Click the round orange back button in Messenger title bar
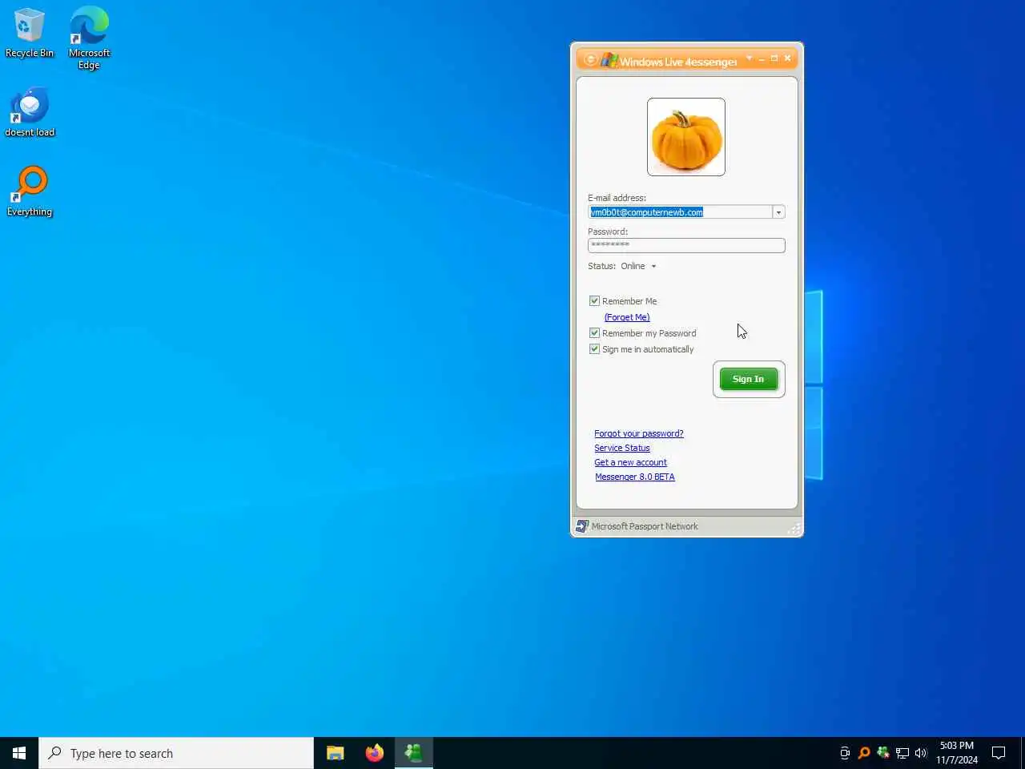This screenshot has width=1025, height=769. 590,59
